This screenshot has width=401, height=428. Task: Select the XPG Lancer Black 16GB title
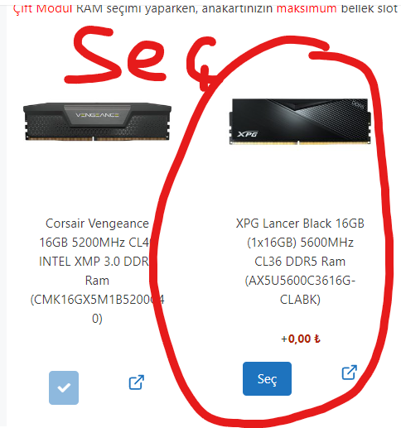tap(300, 224)
